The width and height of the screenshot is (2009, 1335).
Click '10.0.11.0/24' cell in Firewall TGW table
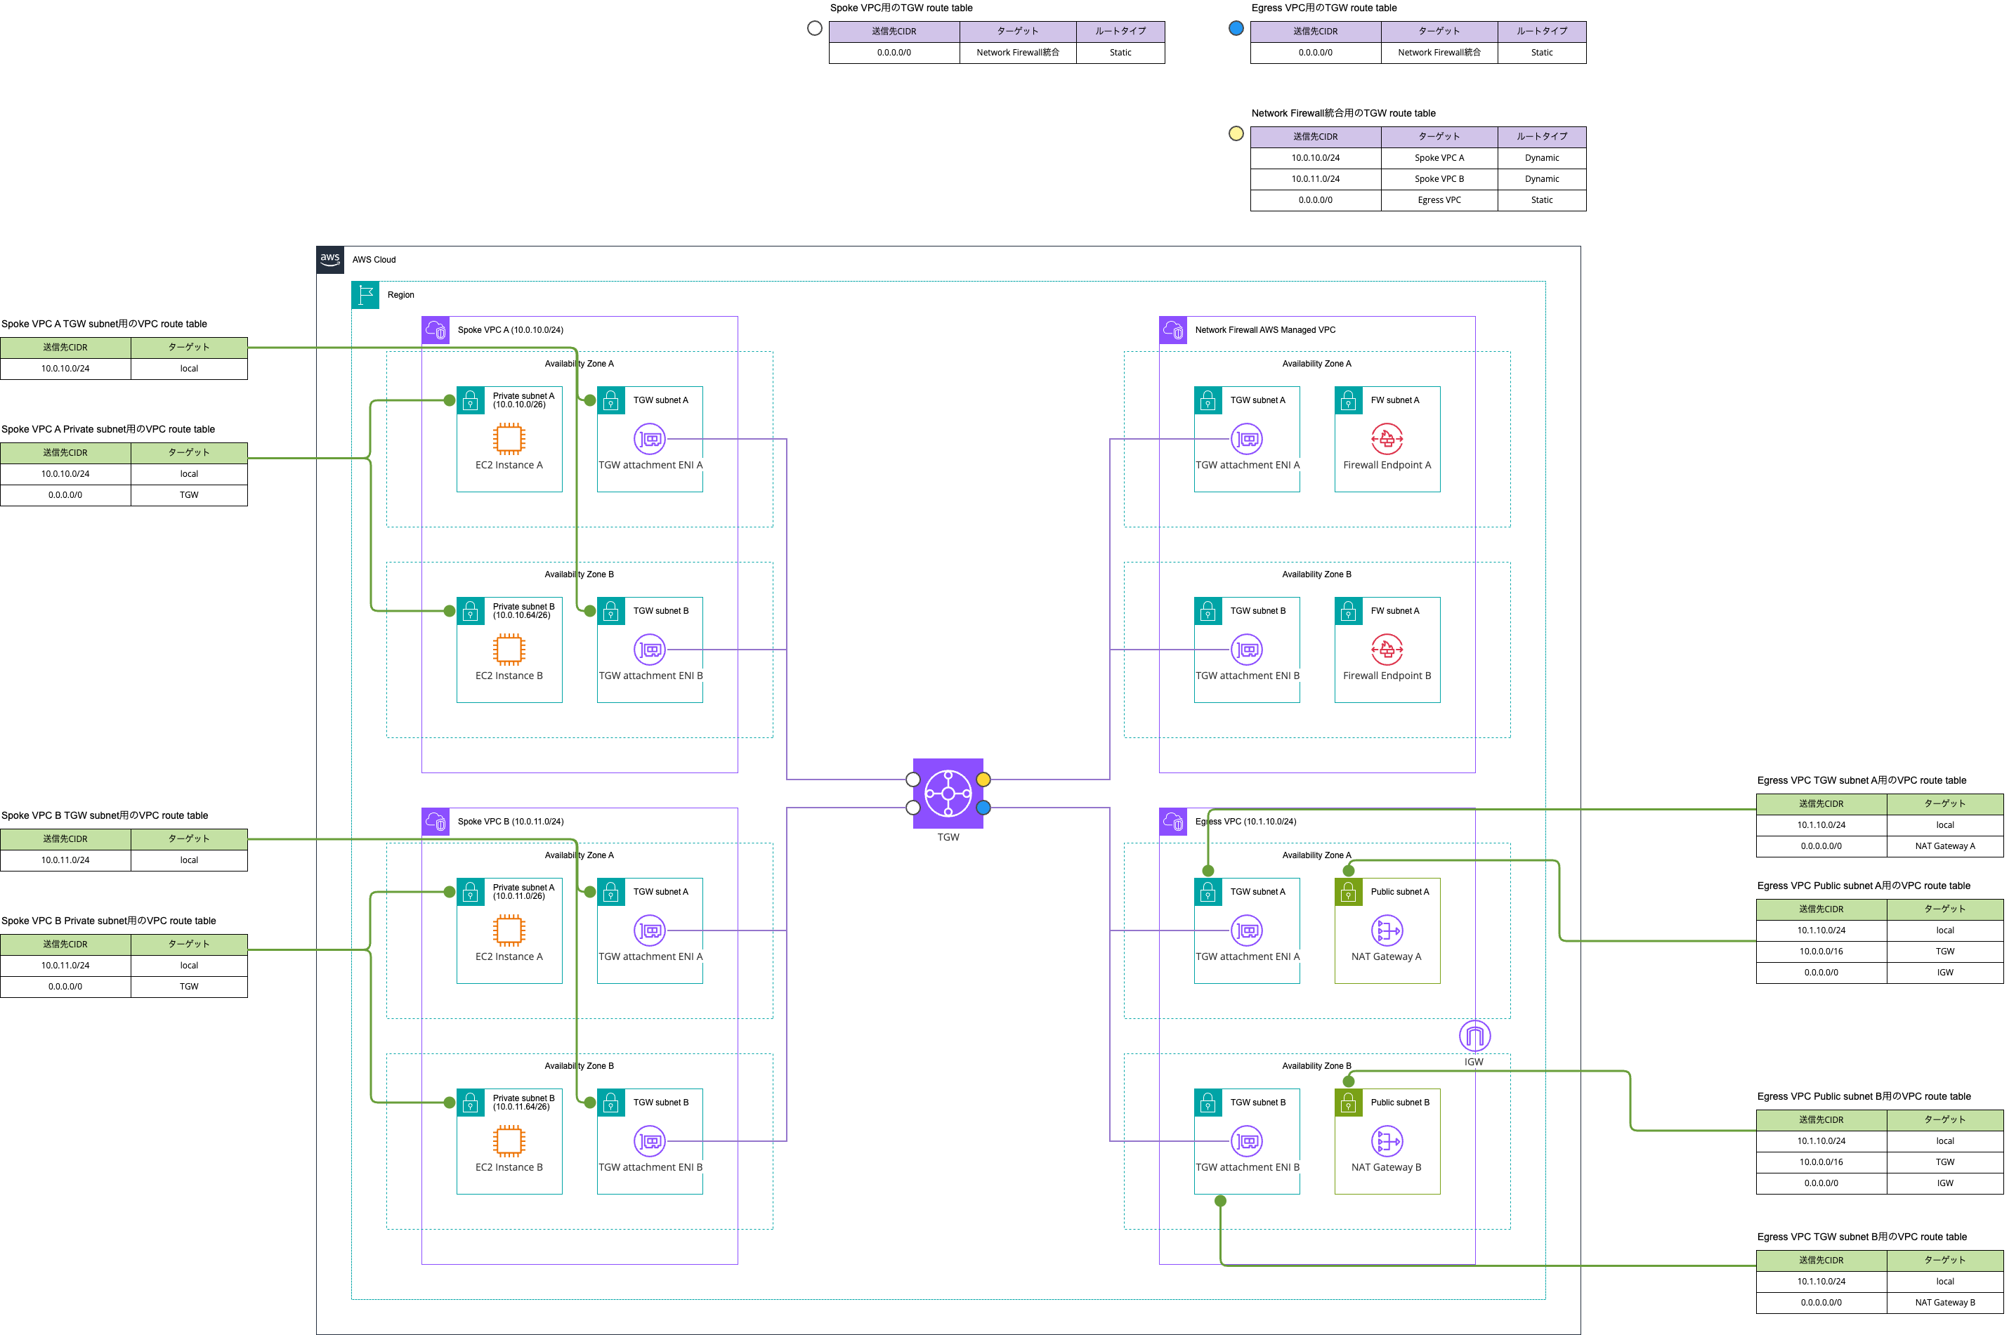(x=1315, y=179)
